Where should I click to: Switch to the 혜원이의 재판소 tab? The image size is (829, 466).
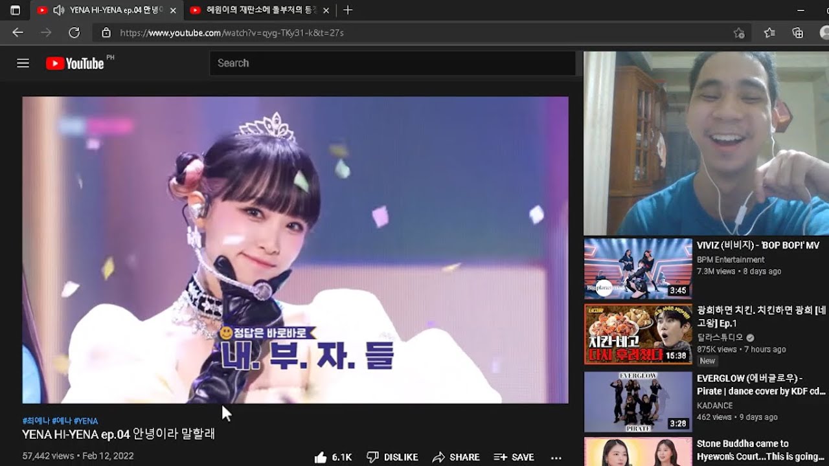coord(259,10)
